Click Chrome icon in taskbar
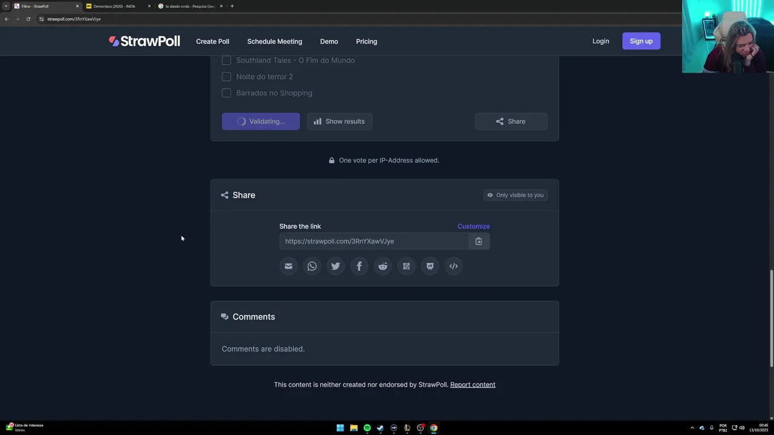Viewport: 774px width, 435px height. pos(434,428)
